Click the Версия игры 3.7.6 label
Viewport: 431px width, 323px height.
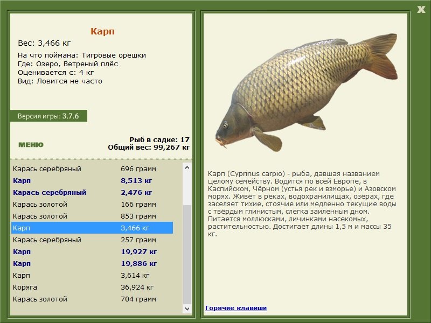click(48, 116)
